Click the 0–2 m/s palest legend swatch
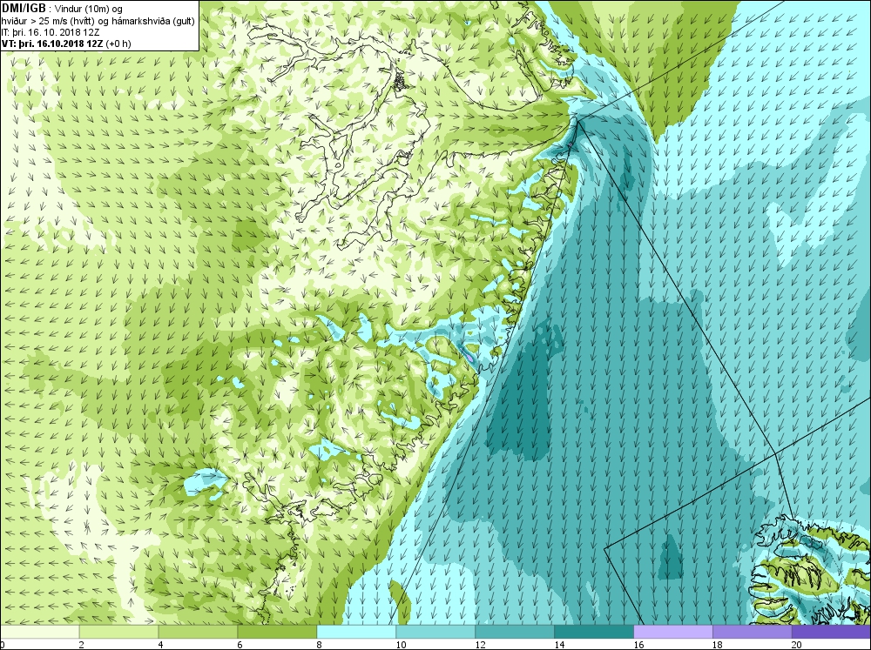 pyautogui.click(x=39, y=632)
